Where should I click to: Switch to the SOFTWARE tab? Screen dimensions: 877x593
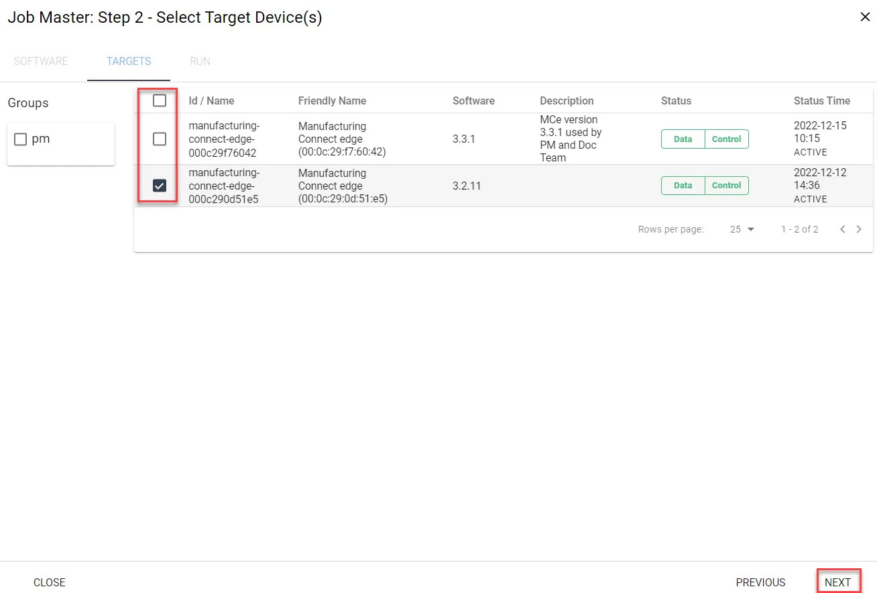pos(41,61)
